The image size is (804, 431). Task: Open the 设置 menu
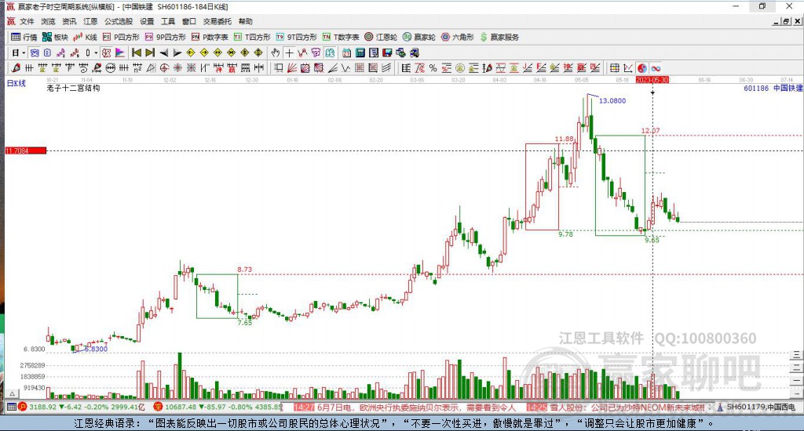click(147, 21)
